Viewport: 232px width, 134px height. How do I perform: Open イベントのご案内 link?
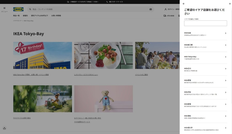tap(142, 75)
